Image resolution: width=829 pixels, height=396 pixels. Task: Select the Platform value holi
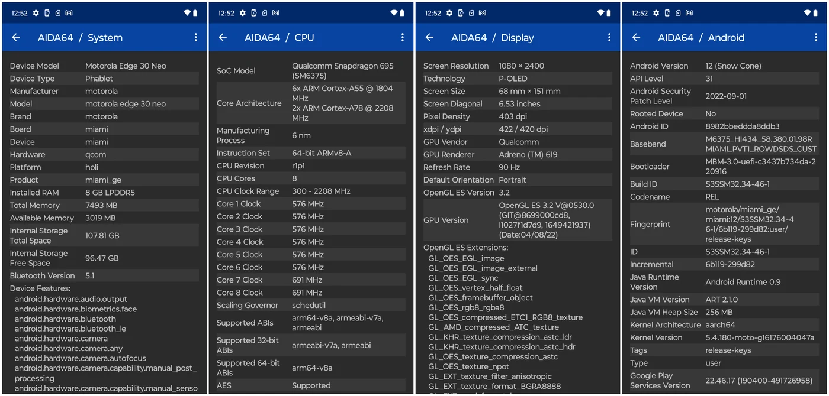pyautogui.click(x=93, y=167)
